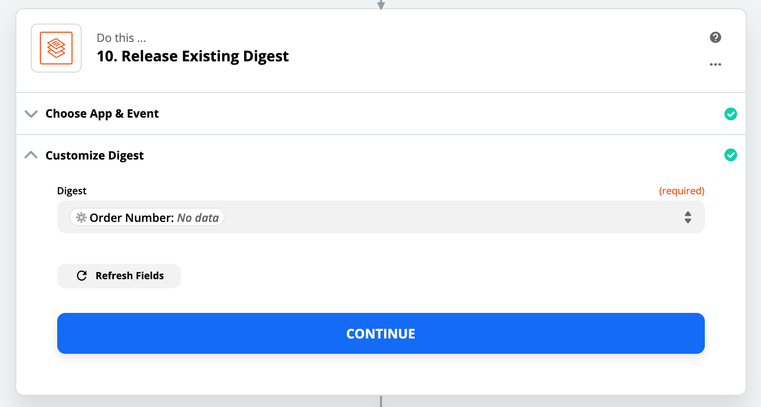The height and width of the screenshot is (407, 761).
Task: Open the help question mark icon
Action: tap(716, 37)
